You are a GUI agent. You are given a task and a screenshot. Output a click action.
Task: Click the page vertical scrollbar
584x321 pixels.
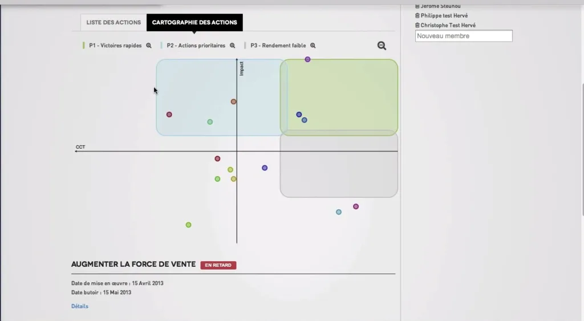(582, 149)
